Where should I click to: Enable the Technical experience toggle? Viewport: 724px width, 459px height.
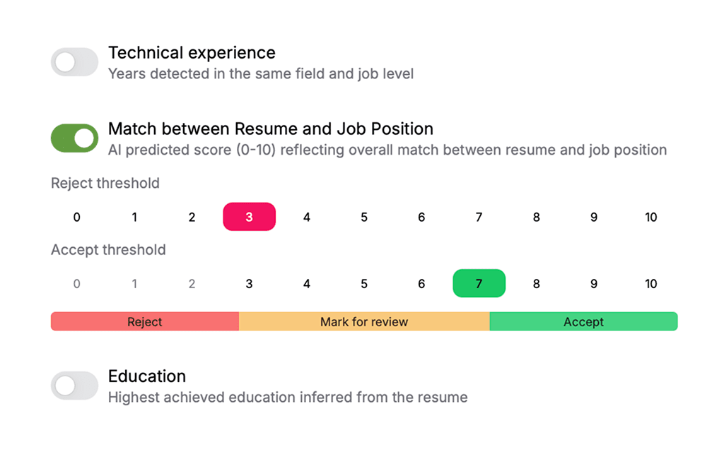point(74,61)
